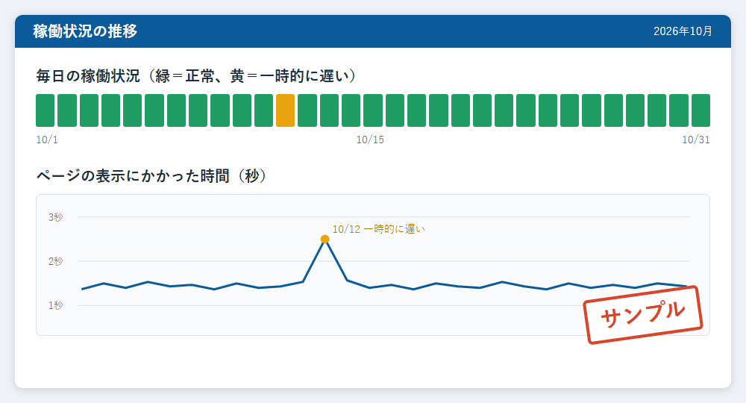Select the first green status block for 10/1
746x403 pixels.
tap(46, 110)
